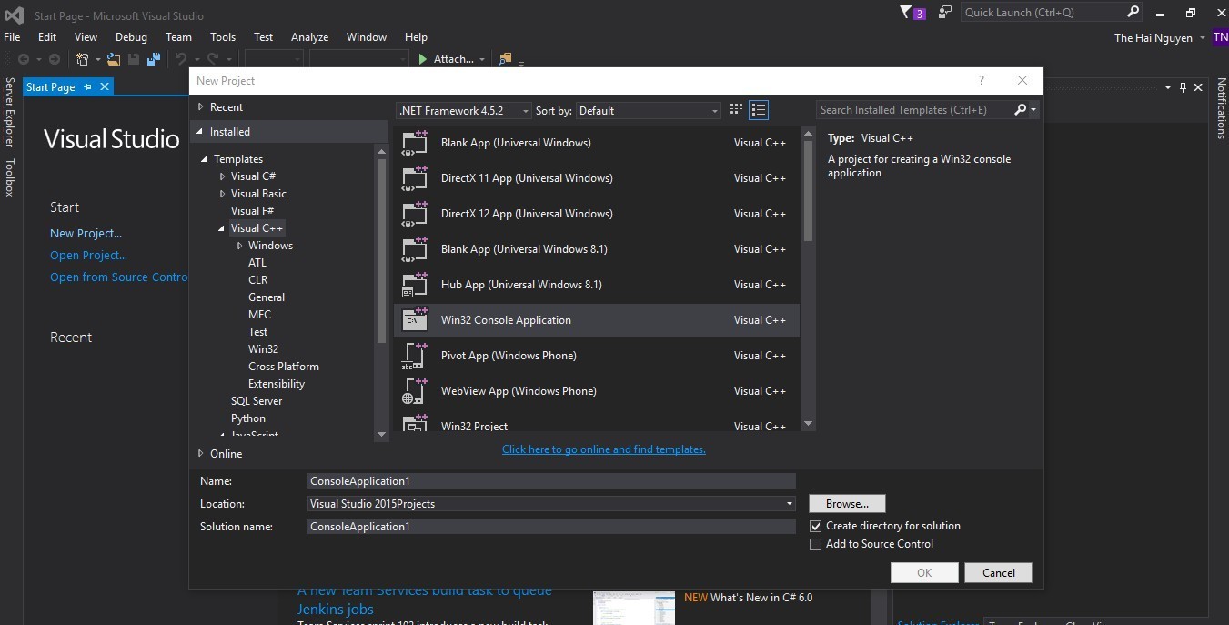Open the account dropdown beside The Hai Nguyen
Viewport: 1229px width, 625px height.
pyautogui.click(x=1203, y=38)
